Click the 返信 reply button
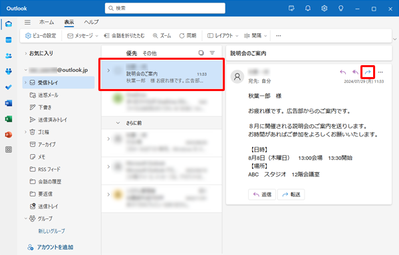 [x=262, y=195]
